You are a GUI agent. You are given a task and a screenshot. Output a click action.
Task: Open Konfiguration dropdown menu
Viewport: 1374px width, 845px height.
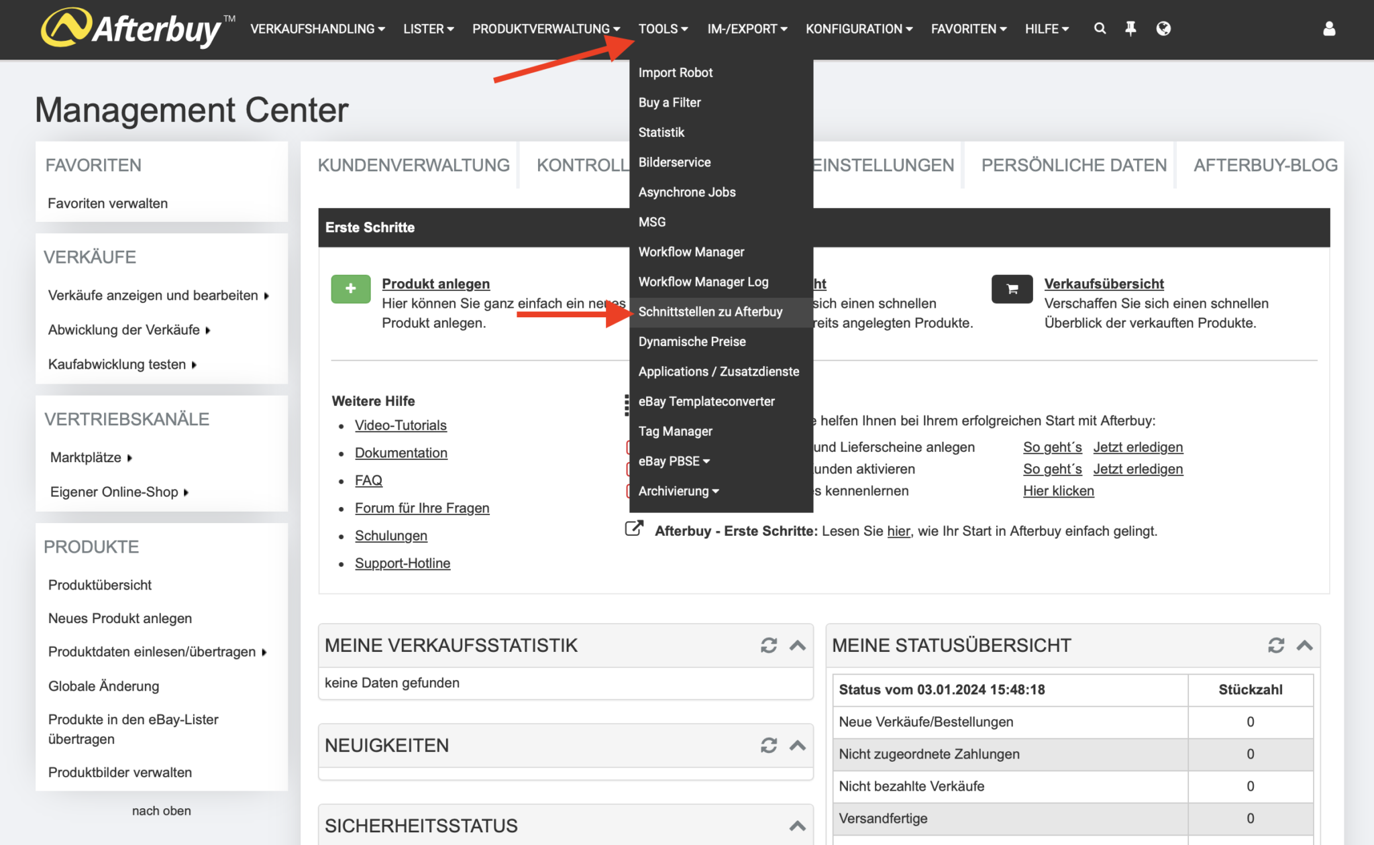(x=859, y=29)
